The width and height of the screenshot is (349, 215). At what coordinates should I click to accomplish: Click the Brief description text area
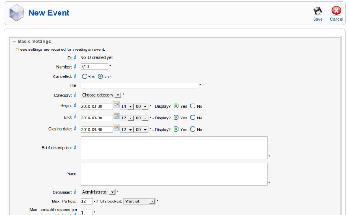(x=174, y=148)
